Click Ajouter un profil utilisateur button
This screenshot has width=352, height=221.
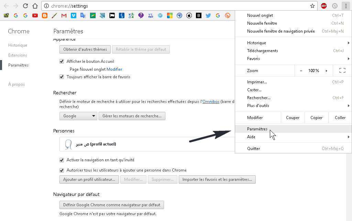(x=89, y=179)
